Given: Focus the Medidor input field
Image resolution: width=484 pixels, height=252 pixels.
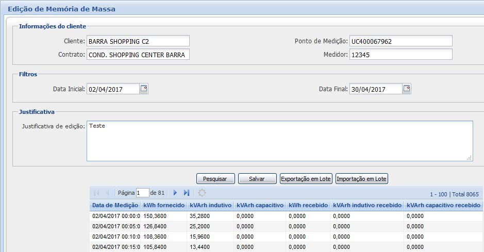Looking at the screenshot, I should (401, 54).
